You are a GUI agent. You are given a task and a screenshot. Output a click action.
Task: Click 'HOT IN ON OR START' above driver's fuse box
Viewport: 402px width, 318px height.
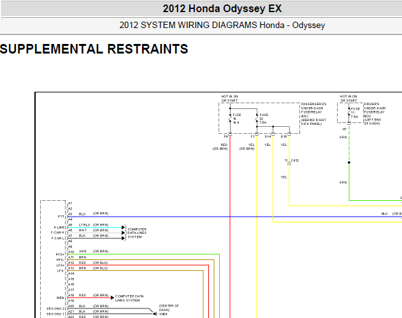click(348, 99)
